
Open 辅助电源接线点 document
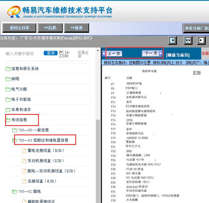(x=41, y=201)
